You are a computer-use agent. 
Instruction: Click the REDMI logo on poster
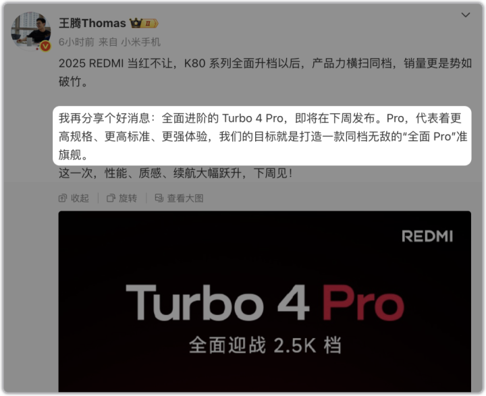[427, 236]
